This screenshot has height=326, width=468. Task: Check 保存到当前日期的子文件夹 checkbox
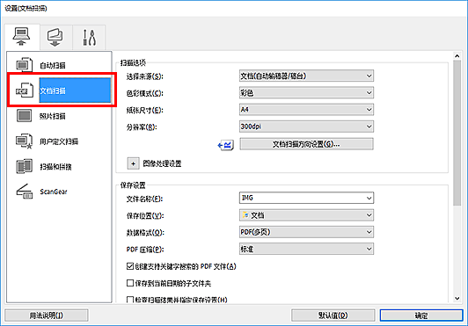pos(130,283)
